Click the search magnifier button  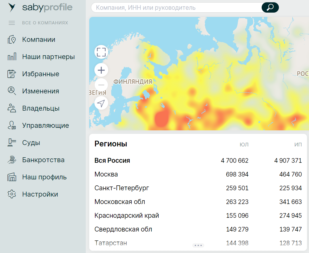[x=270, y=7]
